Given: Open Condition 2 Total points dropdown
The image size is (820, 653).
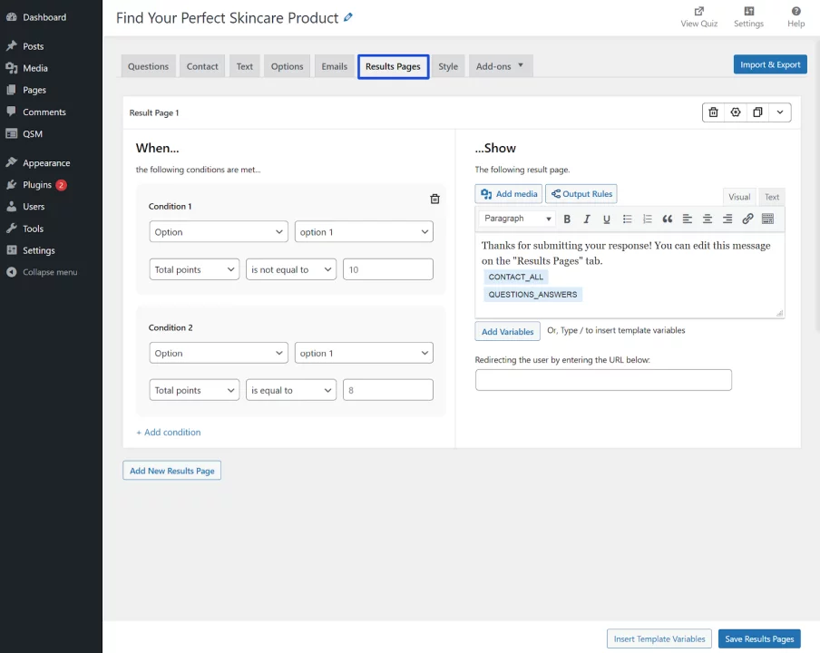Looking at the screenshot, I should pos(194,390).
